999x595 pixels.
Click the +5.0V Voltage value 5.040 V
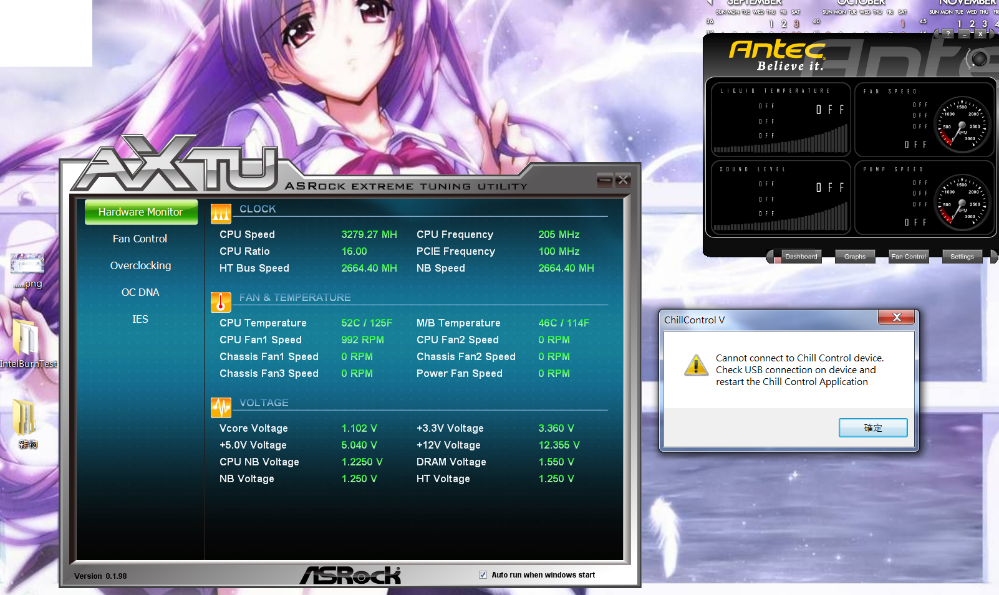(x=359, y=445)
